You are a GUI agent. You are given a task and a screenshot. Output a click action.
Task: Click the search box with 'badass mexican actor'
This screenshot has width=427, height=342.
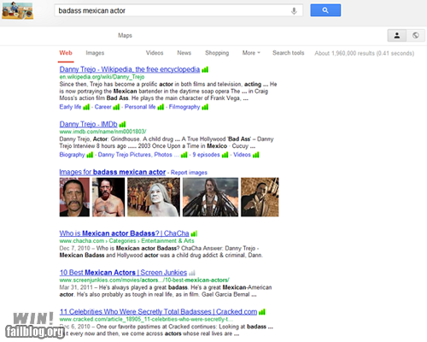[178, 10]
